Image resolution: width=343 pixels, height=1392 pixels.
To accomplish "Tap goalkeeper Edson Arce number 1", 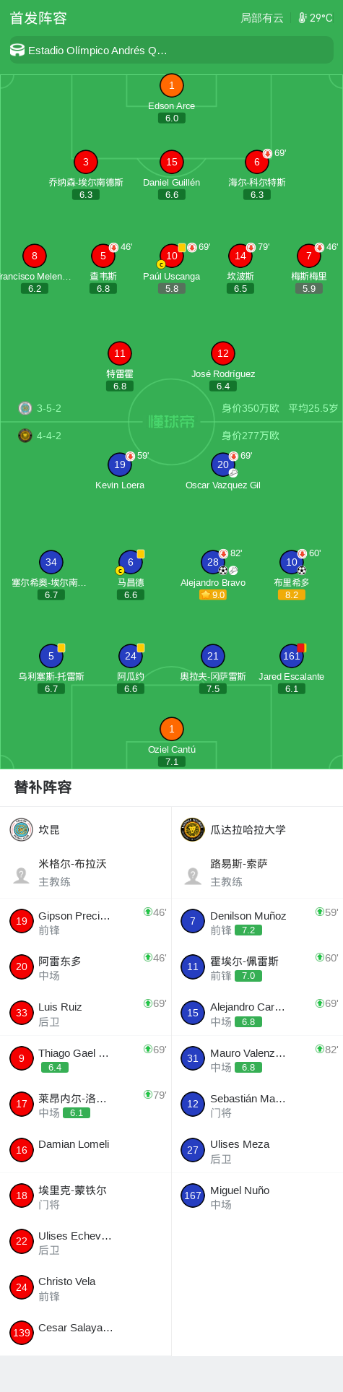I will click(172, 85).
